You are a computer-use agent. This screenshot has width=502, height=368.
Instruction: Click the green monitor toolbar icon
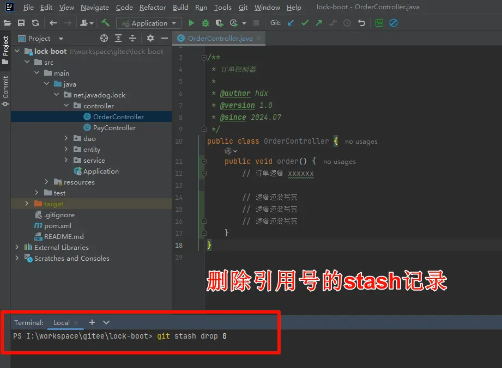pos(379,23)
